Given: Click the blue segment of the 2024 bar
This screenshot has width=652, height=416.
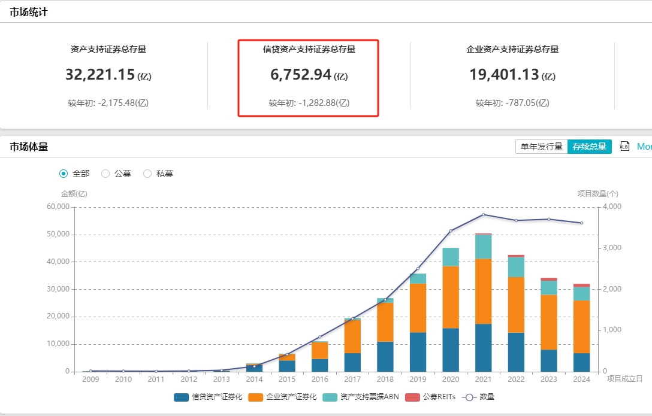Looking at the screenshot, I should tap(581, 362).
